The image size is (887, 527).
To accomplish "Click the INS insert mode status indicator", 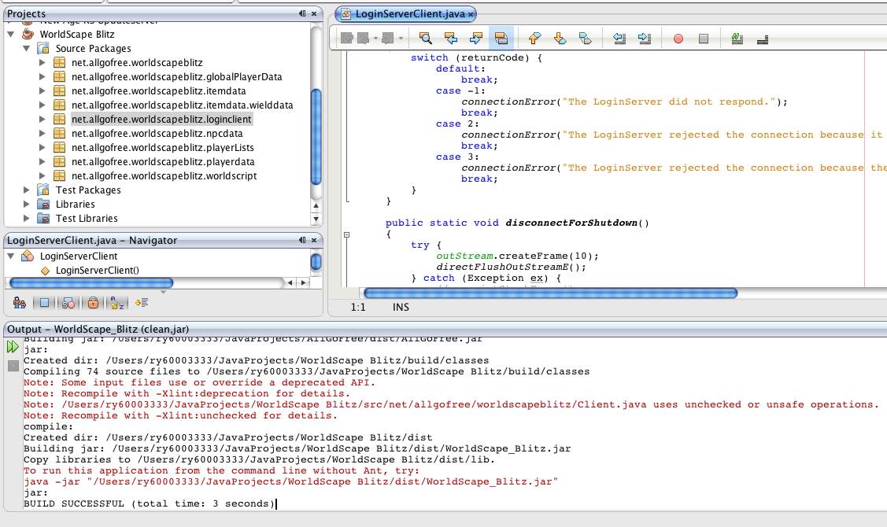I will click(x=401, y=307).
